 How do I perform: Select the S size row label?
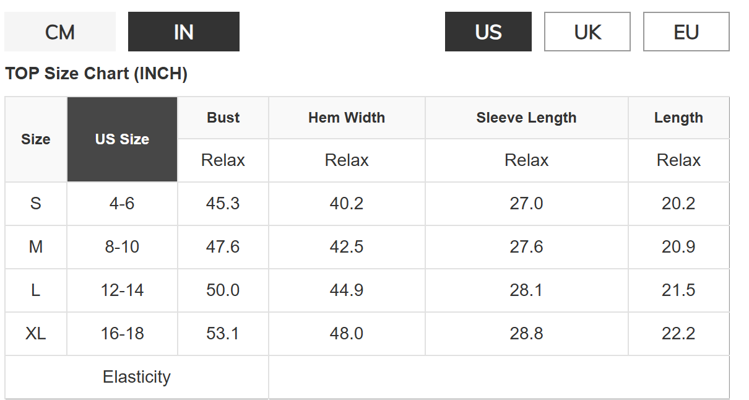coord(36,204)
